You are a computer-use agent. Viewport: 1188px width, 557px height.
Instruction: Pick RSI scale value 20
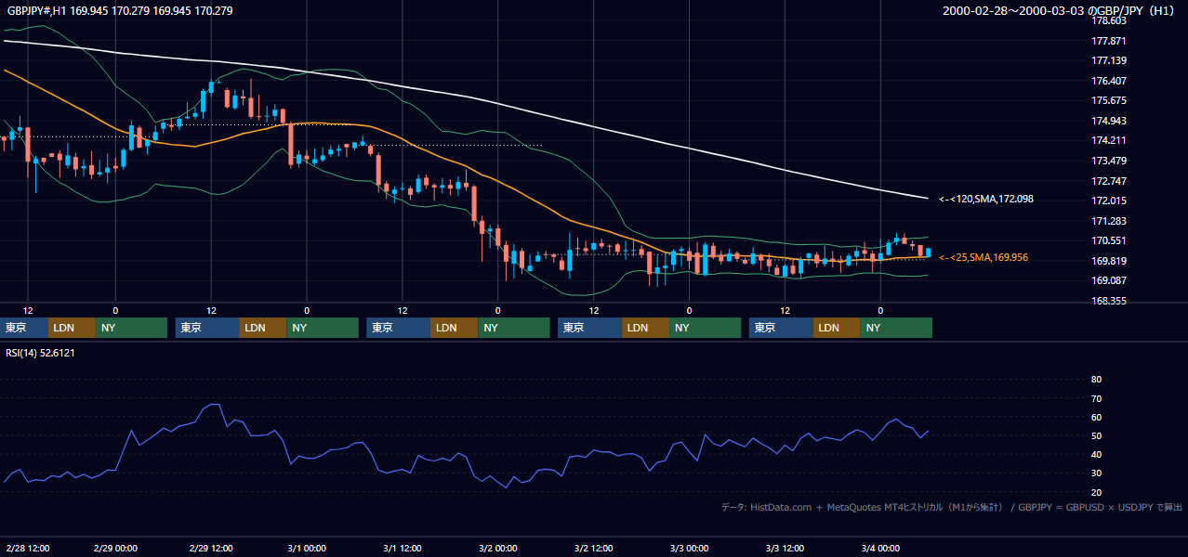pos(1096,492)
